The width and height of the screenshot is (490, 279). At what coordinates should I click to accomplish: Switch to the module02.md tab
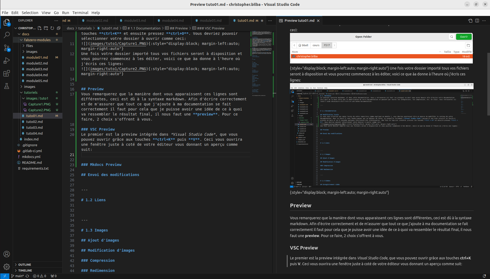point(97,20)
